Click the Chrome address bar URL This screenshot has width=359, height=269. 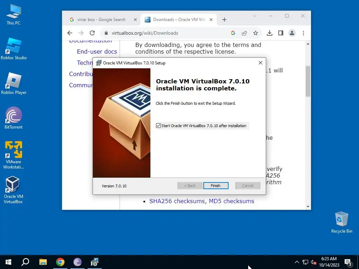click(145, 33)
